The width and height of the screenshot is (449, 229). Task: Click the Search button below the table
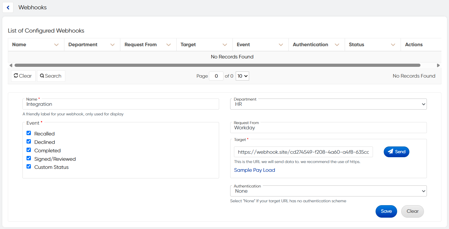click(51, 76)
